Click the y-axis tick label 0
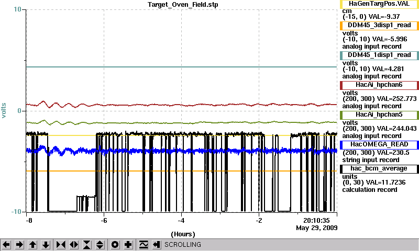This screenshot has width=419, height=251. [19, 111]
